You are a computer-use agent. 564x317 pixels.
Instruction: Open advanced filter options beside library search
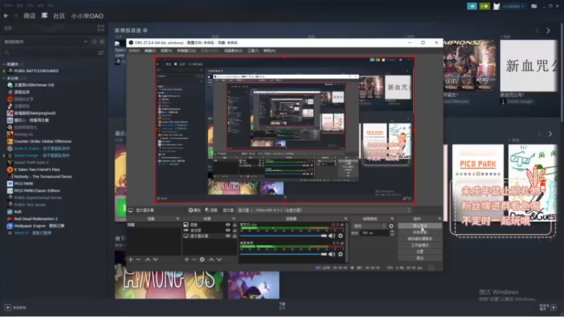[101, 53]
